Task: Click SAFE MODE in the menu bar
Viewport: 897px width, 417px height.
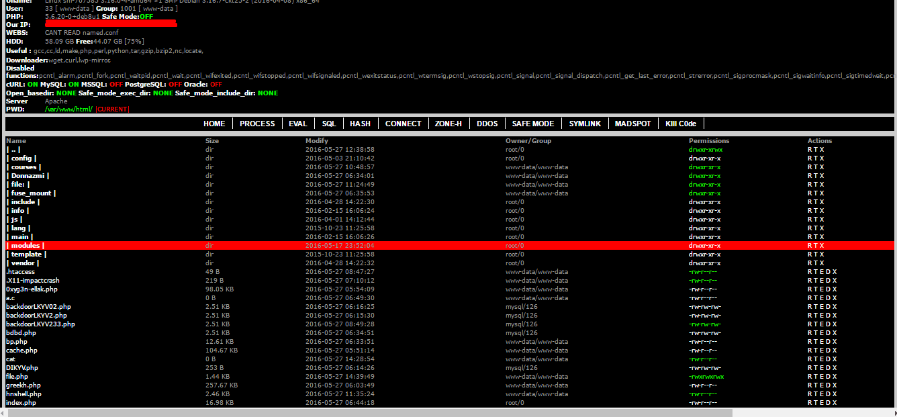Action: [x=533, y=124]
